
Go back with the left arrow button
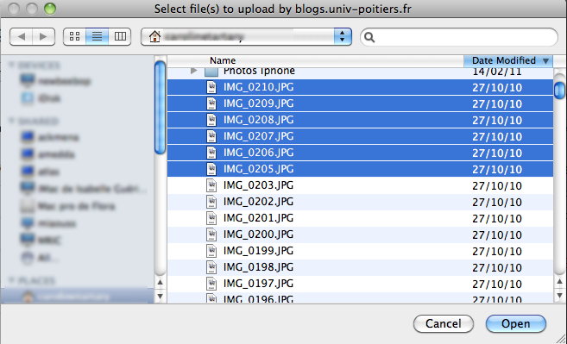point(21,36)
